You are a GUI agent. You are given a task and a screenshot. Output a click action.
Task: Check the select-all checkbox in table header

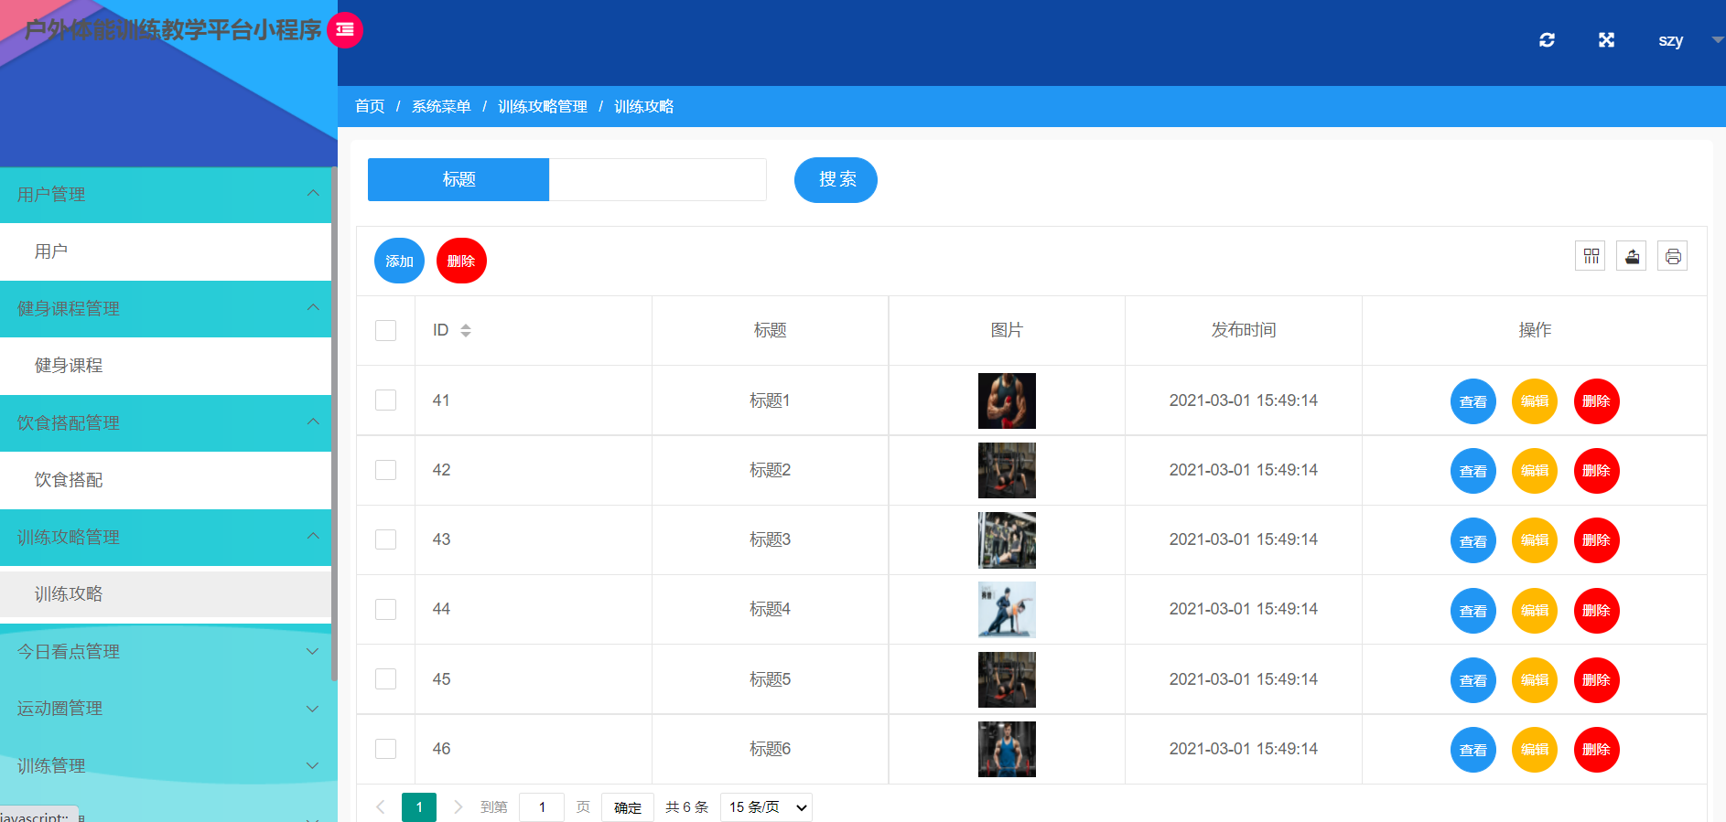(386, 330)
